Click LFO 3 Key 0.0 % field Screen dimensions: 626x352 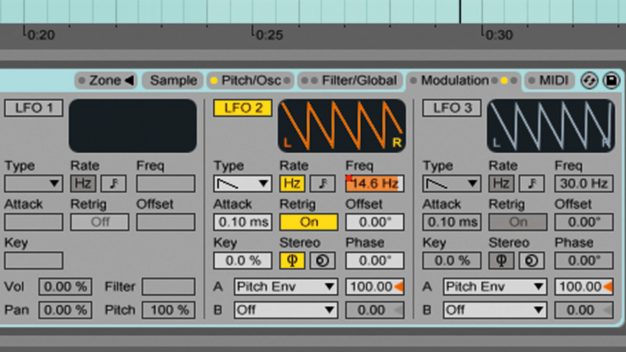(x=452, y=261)
